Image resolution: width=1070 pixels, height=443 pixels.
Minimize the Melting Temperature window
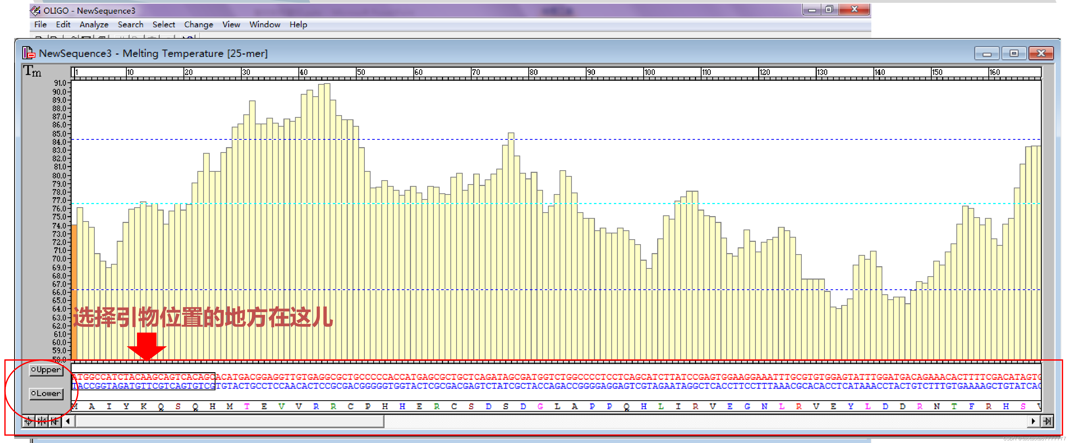pos(987,53)
